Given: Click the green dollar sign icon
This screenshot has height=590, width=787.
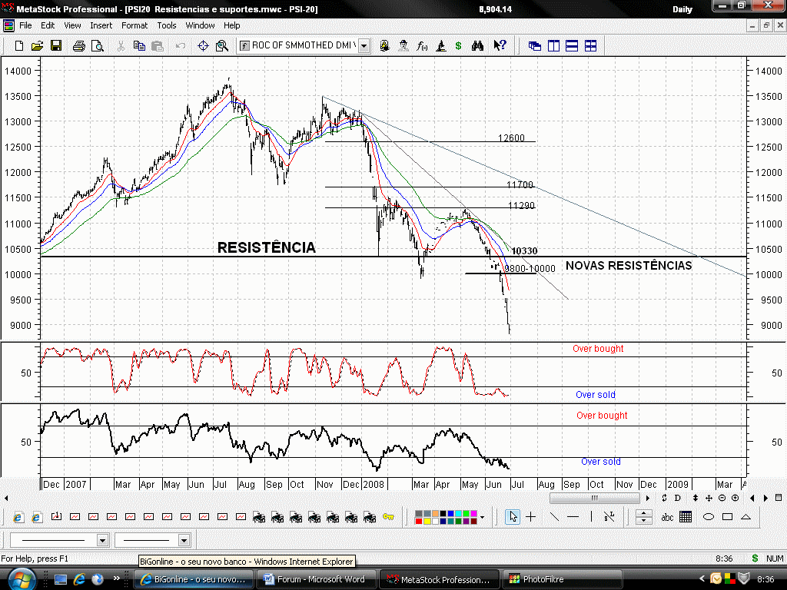Looking at the screenshot, I should coord(458,45).
